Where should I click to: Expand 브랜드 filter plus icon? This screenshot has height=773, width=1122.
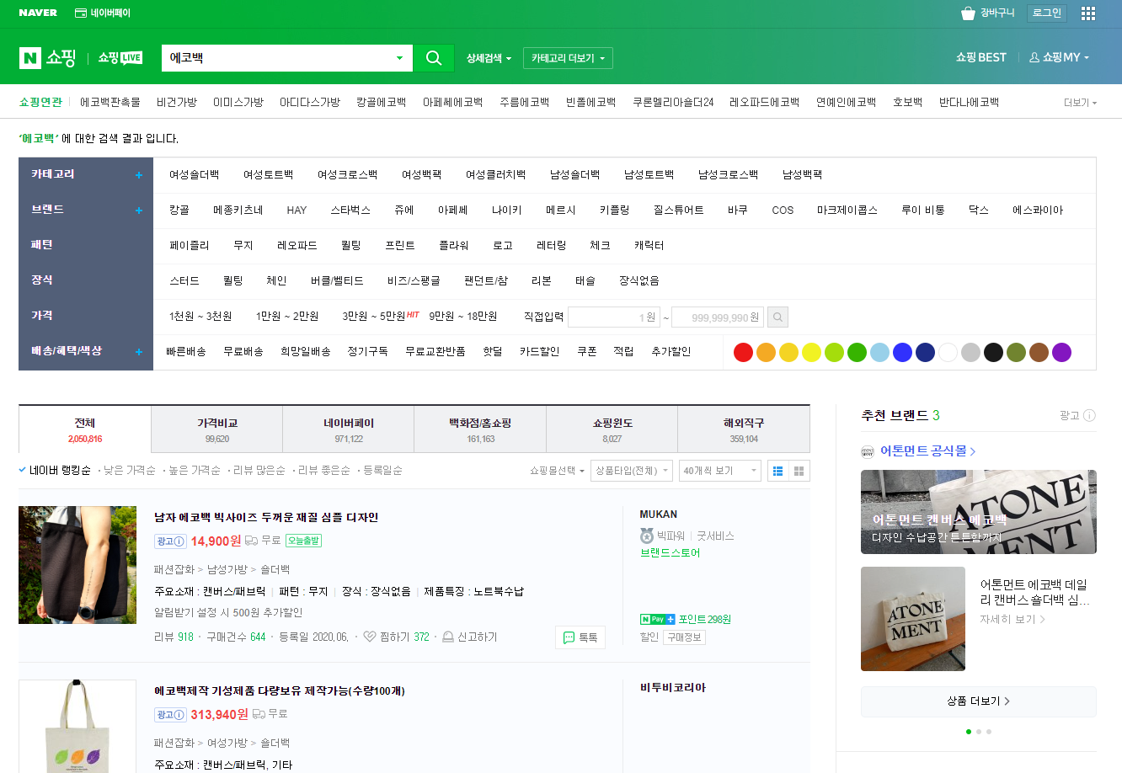(x=139, y=211)
